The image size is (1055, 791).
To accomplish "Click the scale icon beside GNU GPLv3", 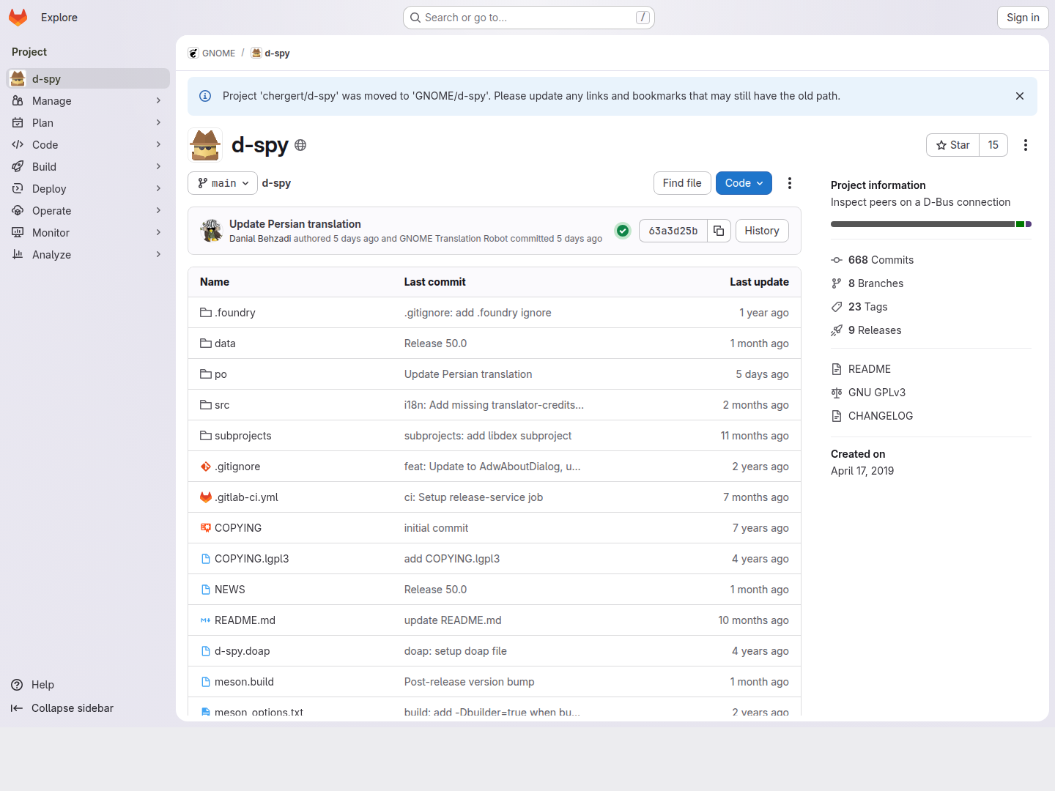I will point(837,393).
